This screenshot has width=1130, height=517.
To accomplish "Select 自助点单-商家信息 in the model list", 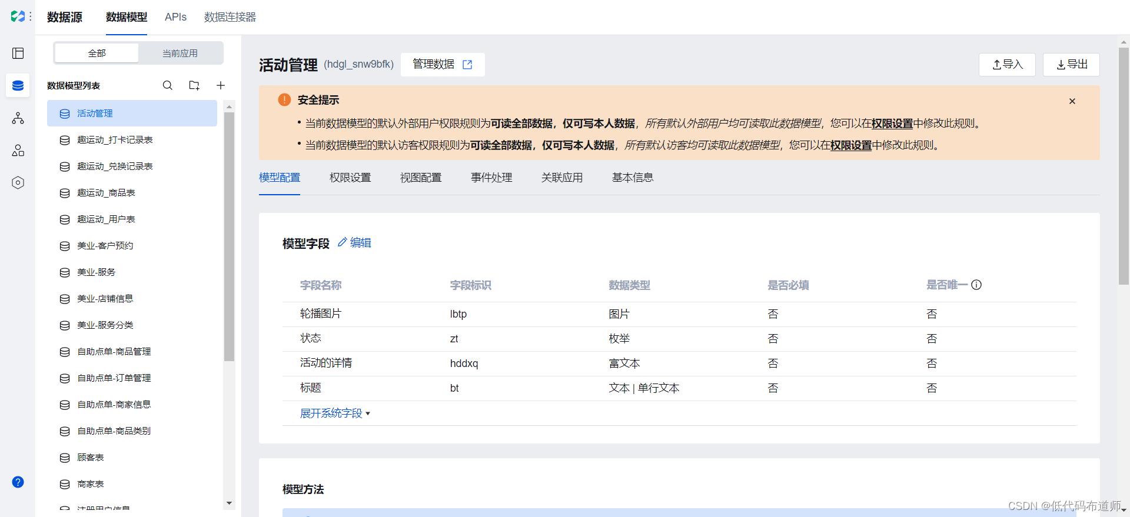I will point(132,405).
